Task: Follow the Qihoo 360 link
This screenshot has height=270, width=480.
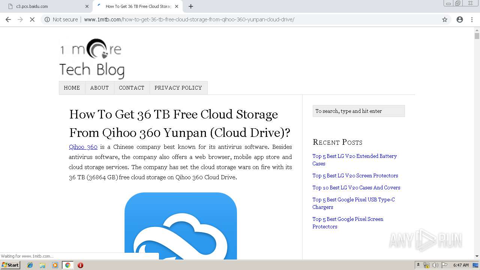Action: (x=83, y=147)
